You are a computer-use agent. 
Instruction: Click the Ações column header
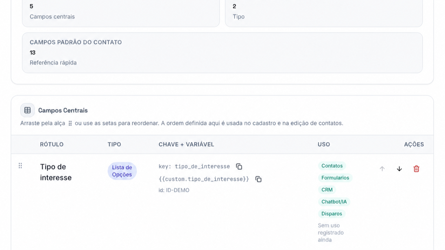point(414,144)
